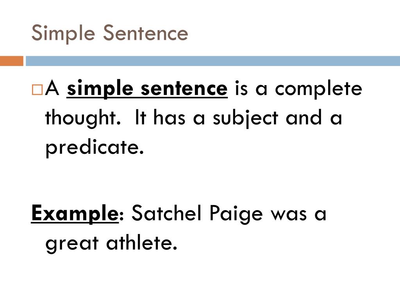Click the bold underlined 'simple sentence' phrase
The image size is (400, 300).
[147, 89]
